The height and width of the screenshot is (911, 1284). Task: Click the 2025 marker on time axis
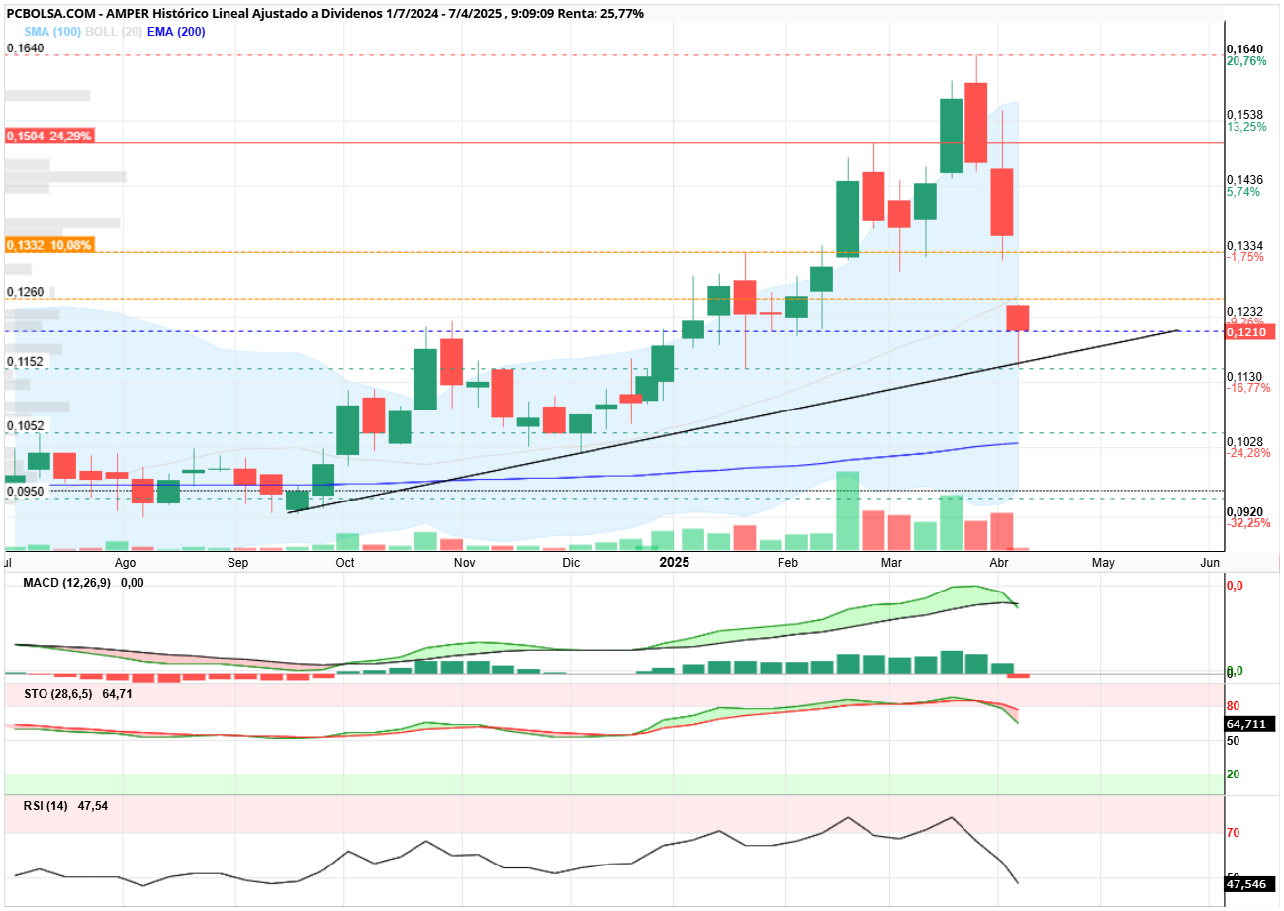675,562
